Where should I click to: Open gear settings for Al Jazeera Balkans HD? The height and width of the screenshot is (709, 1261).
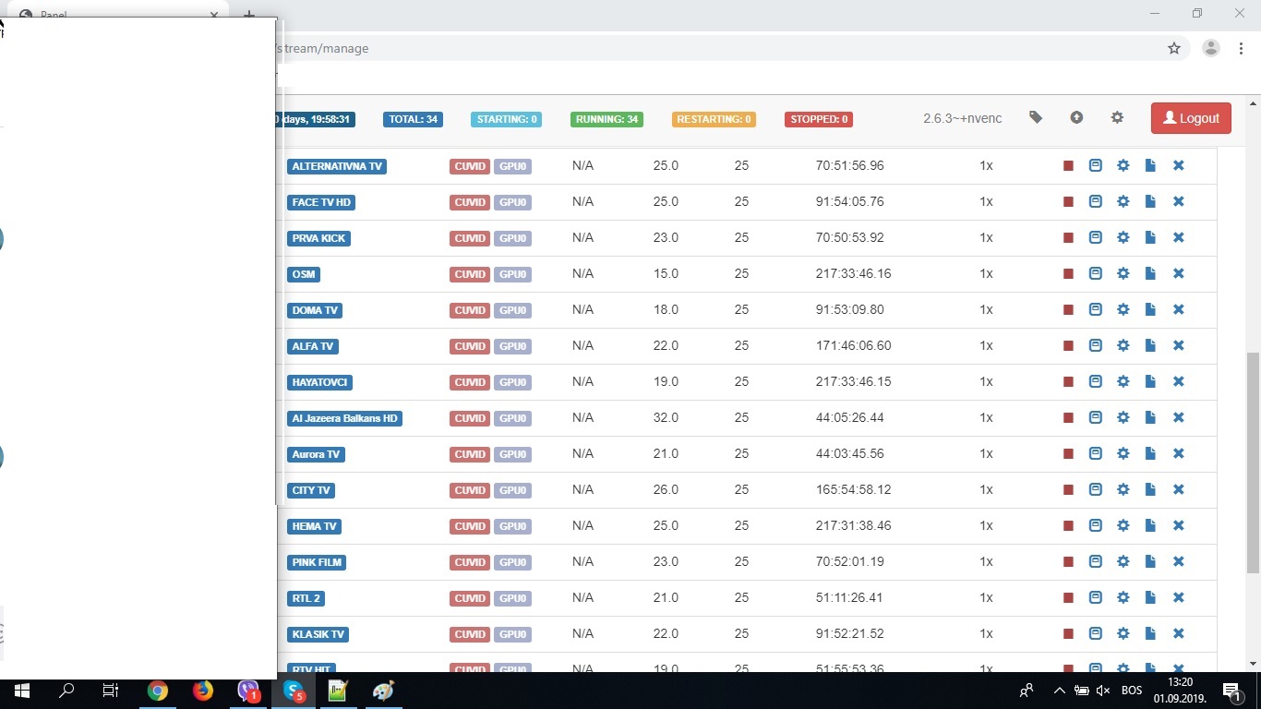click(1123, 417)
